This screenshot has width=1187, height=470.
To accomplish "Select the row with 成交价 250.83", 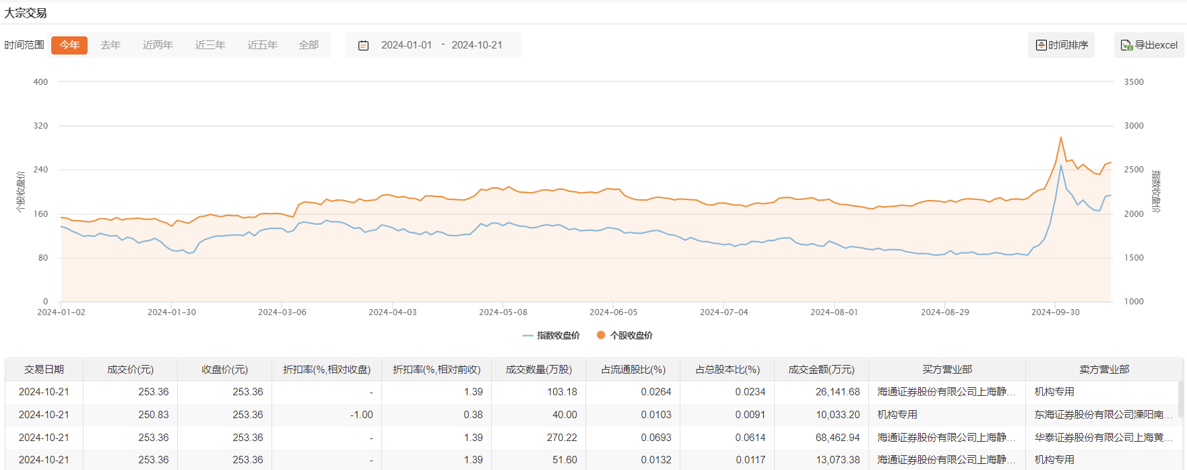I will pos(154,415).
